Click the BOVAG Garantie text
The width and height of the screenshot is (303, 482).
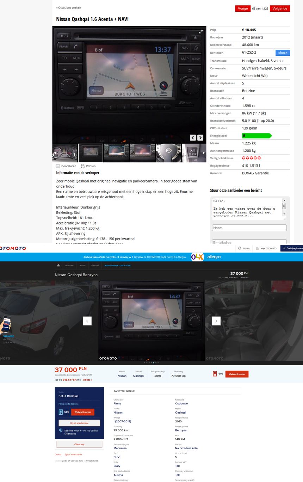[x=255, y=173]
